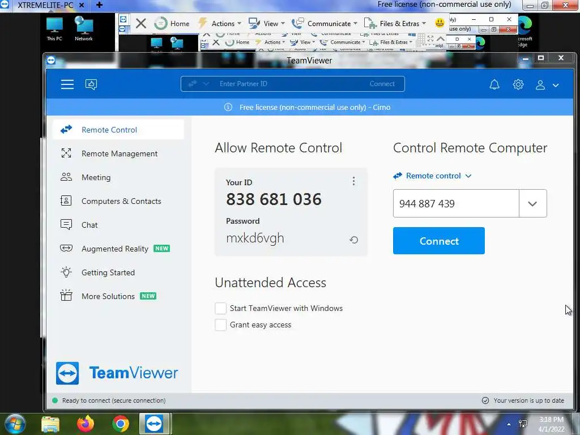Add a new connection tab with plus
Viewport: 580px width, 435px height.
click(x=99, y=5)
